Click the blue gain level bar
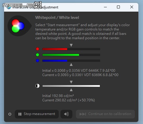143x124 pixels. [71, 61]
